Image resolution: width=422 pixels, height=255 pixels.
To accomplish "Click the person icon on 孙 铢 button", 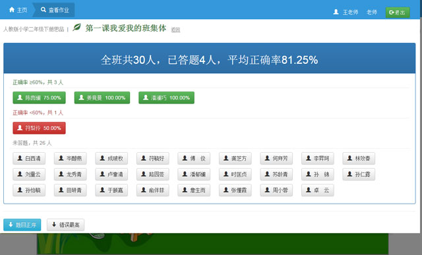I will pyautogui.click(x=309, y=174).
